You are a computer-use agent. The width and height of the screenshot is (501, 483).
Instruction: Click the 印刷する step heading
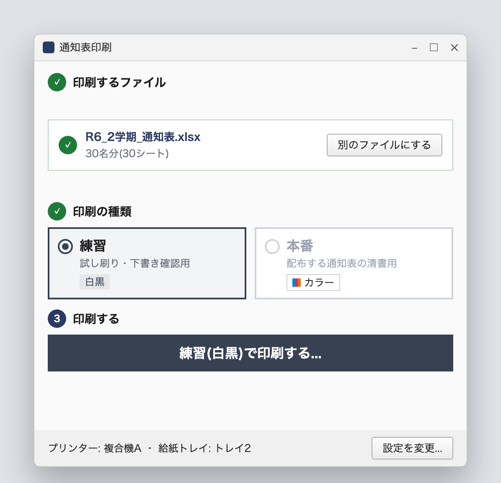[x=96, y=319]
